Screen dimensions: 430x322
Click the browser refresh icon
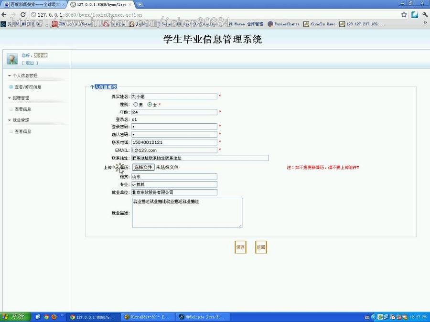pos(23,14)
